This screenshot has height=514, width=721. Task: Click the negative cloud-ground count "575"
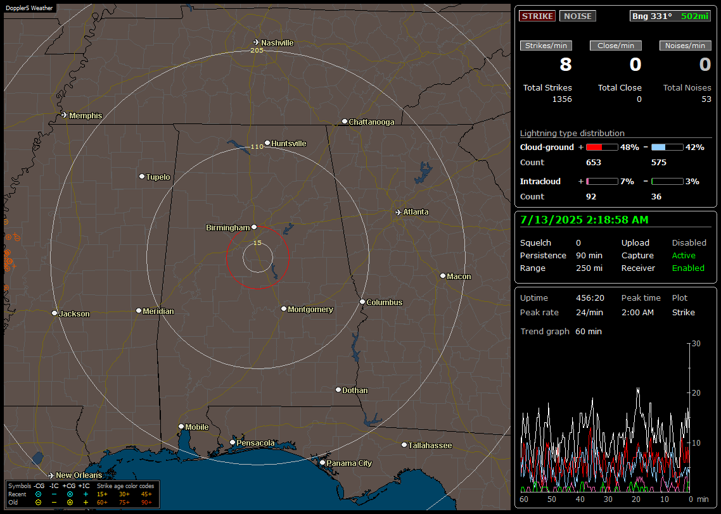coord(658,162)
